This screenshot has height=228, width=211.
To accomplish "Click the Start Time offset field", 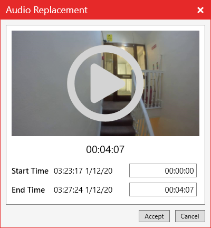I will (x=163, y=170).
